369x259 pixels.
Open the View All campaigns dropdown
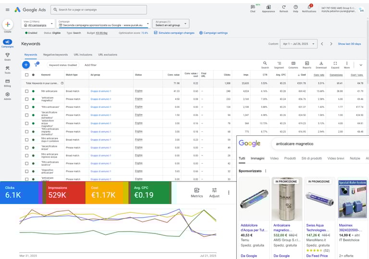coord(38,24)
